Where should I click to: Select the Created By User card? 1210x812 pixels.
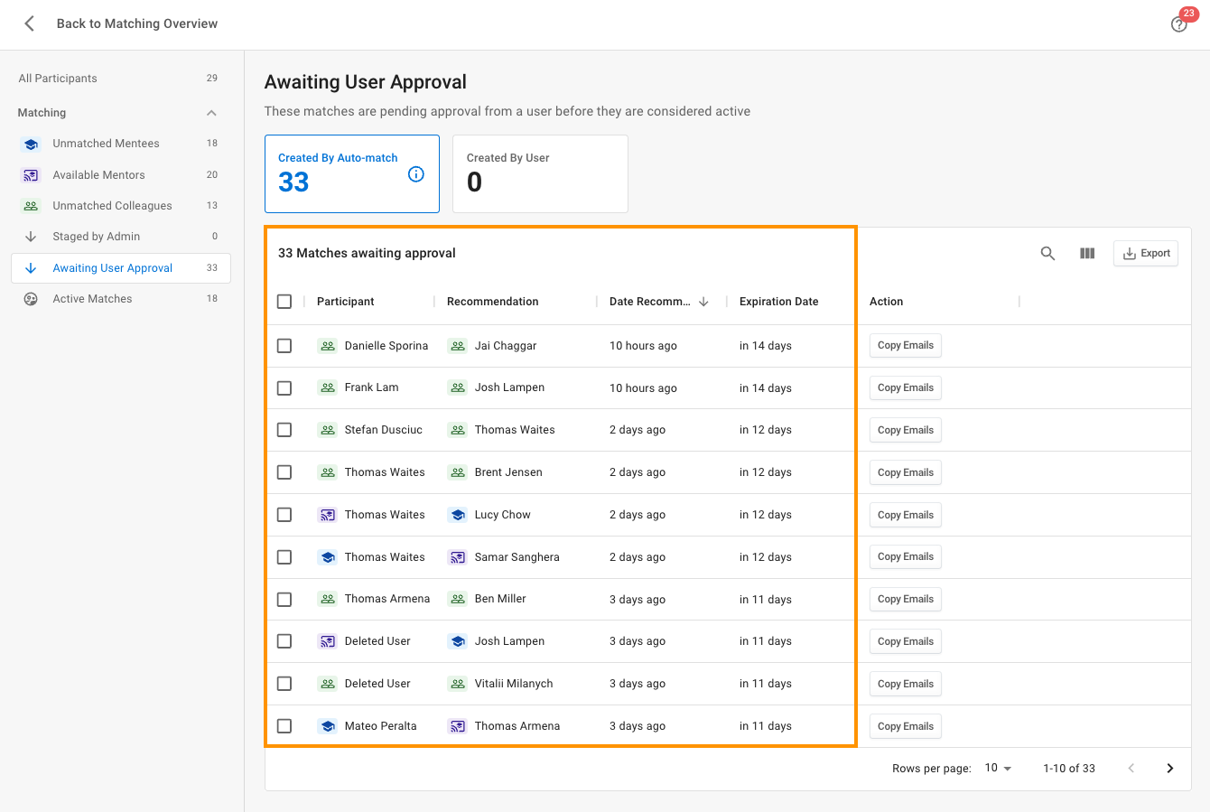540,174
